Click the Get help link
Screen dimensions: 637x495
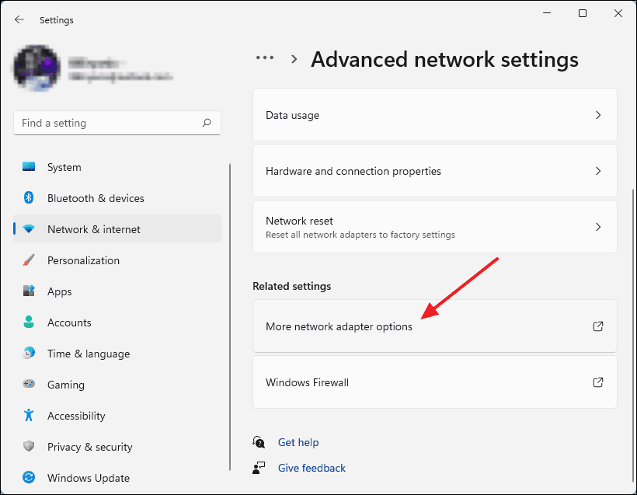point(298,442)
